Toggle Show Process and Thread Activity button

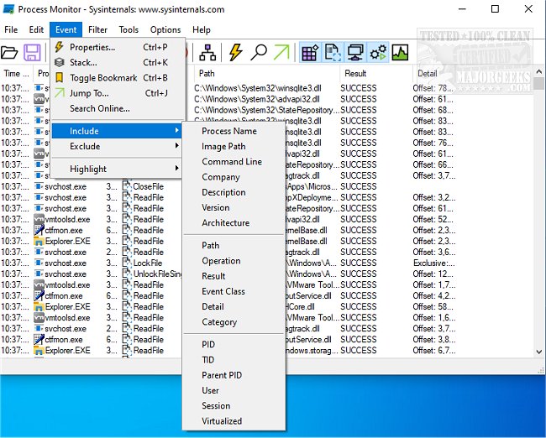pyautogui.click(x=378, y=53)
